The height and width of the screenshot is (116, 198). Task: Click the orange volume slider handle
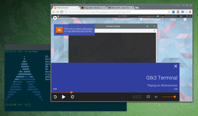pyautogui.click(x=174, y=97)
